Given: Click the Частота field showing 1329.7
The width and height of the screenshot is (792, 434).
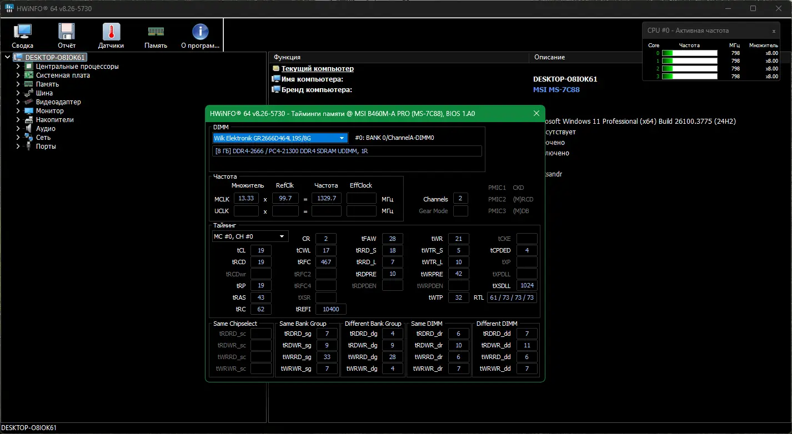Looking at the screenshot, I should point(327,199).
